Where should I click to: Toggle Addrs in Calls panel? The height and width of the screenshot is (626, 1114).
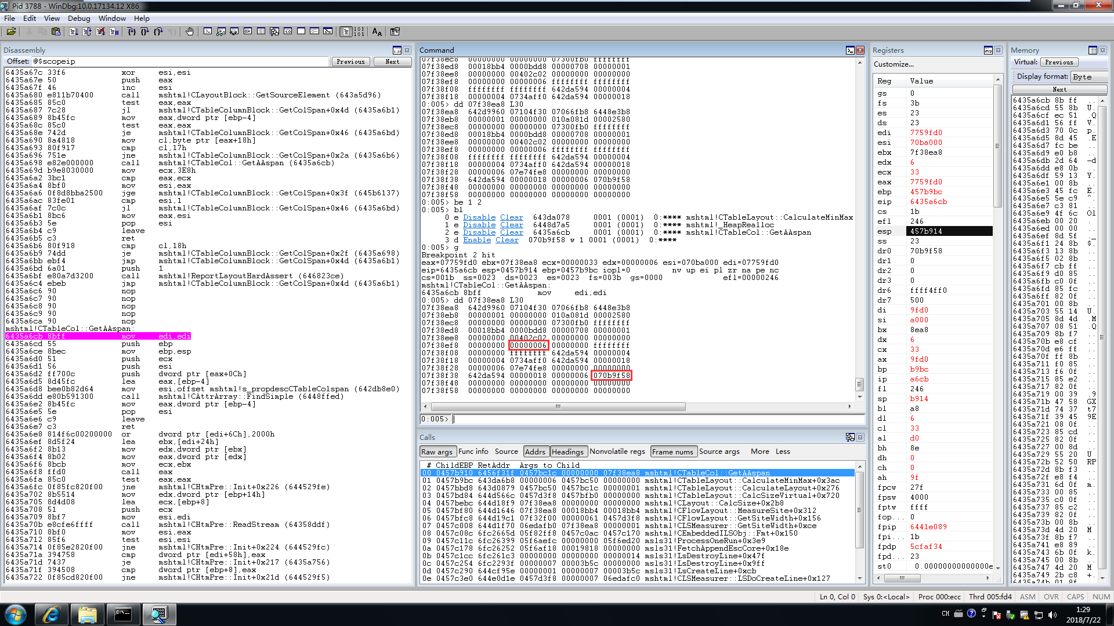pos(535,452)
